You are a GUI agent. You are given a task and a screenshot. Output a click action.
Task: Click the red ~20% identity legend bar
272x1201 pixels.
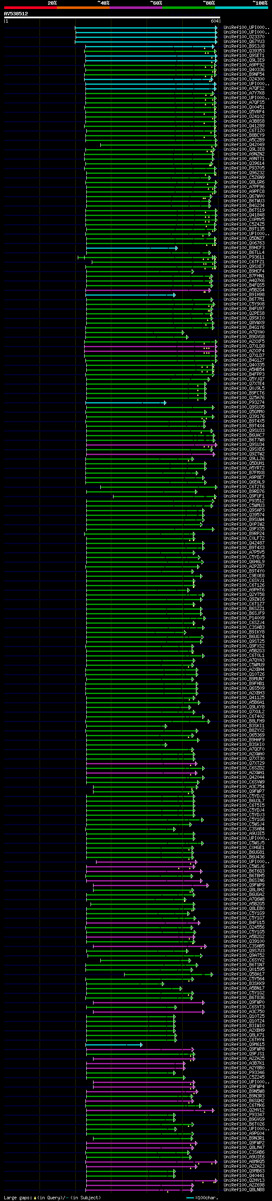(x=30, y=8)
